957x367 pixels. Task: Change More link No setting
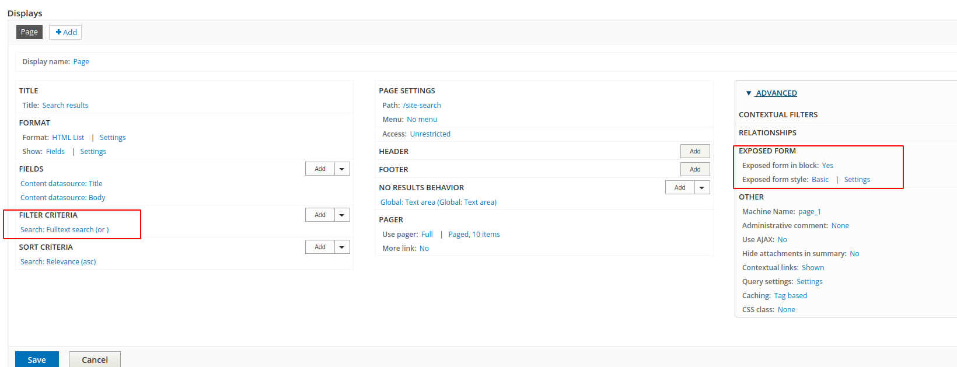pos(424,249)
